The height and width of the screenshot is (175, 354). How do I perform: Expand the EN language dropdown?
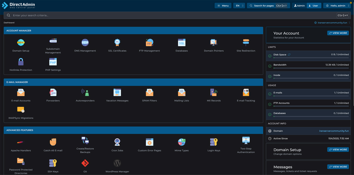(239, 6)
